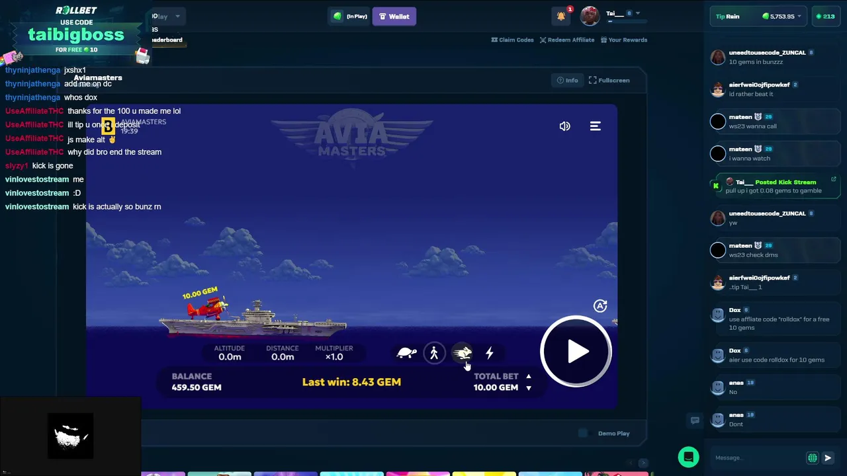Open anas's username beside 'Dont'
This screenshot has height=476, width=847.
[736, 415]
